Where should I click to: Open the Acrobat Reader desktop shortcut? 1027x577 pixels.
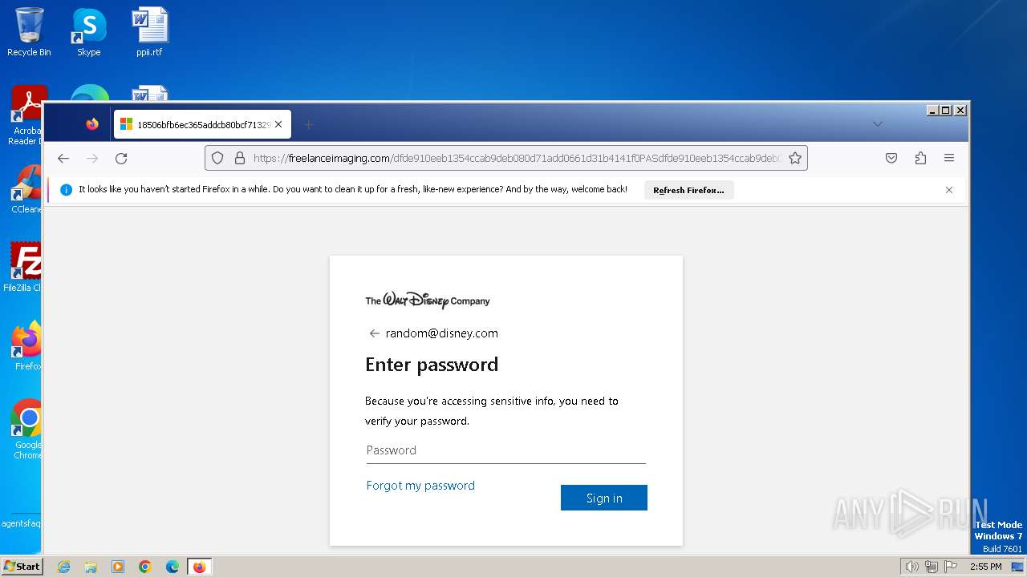[x=27, y=116]
